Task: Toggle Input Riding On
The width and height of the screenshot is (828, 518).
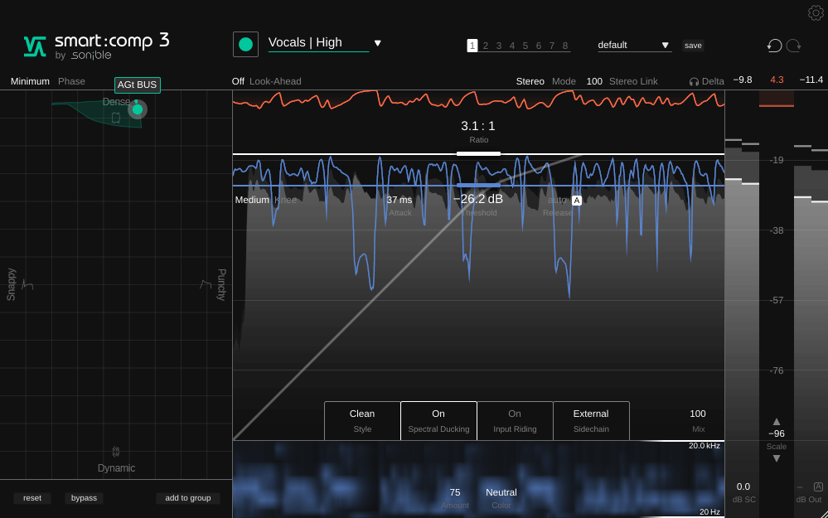Action: coord(515,420)
